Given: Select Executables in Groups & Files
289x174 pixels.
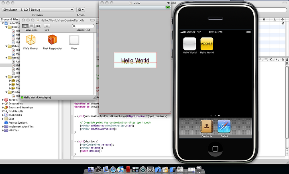Looking at the screenshot, I should (x=16, y=104).
